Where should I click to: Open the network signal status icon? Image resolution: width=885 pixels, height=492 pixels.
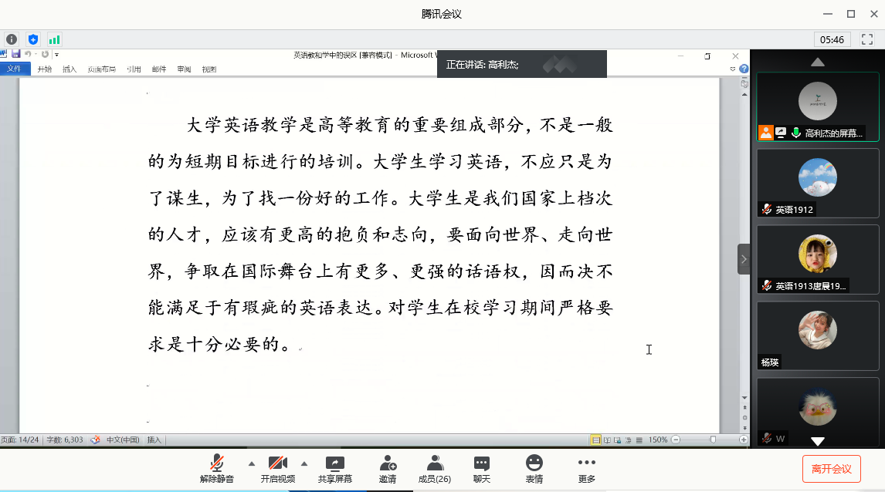pos(54,39)
